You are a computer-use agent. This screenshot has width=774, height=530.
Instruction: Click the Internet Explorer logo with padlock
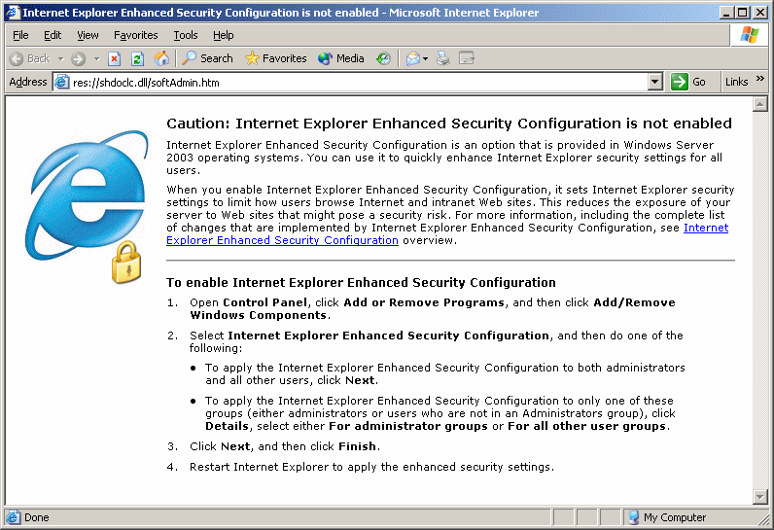tap(87, 207)
